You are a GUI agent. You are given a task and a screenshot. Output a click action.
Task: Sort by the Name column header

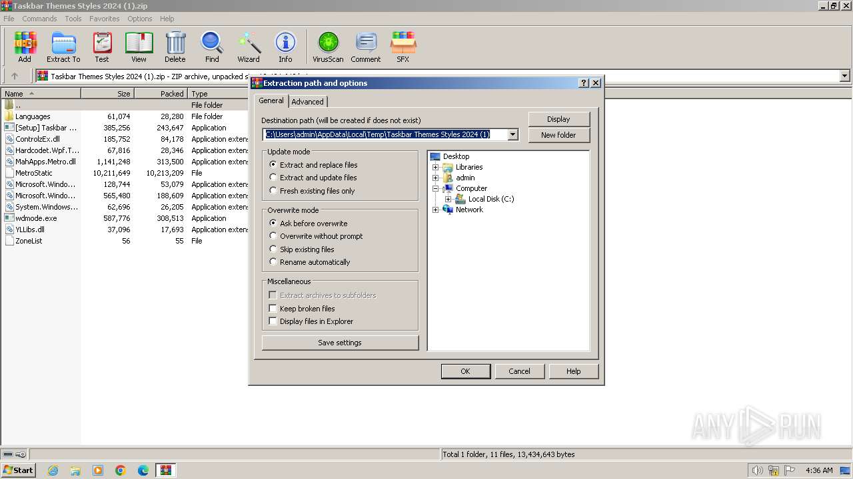pos(40,94)
